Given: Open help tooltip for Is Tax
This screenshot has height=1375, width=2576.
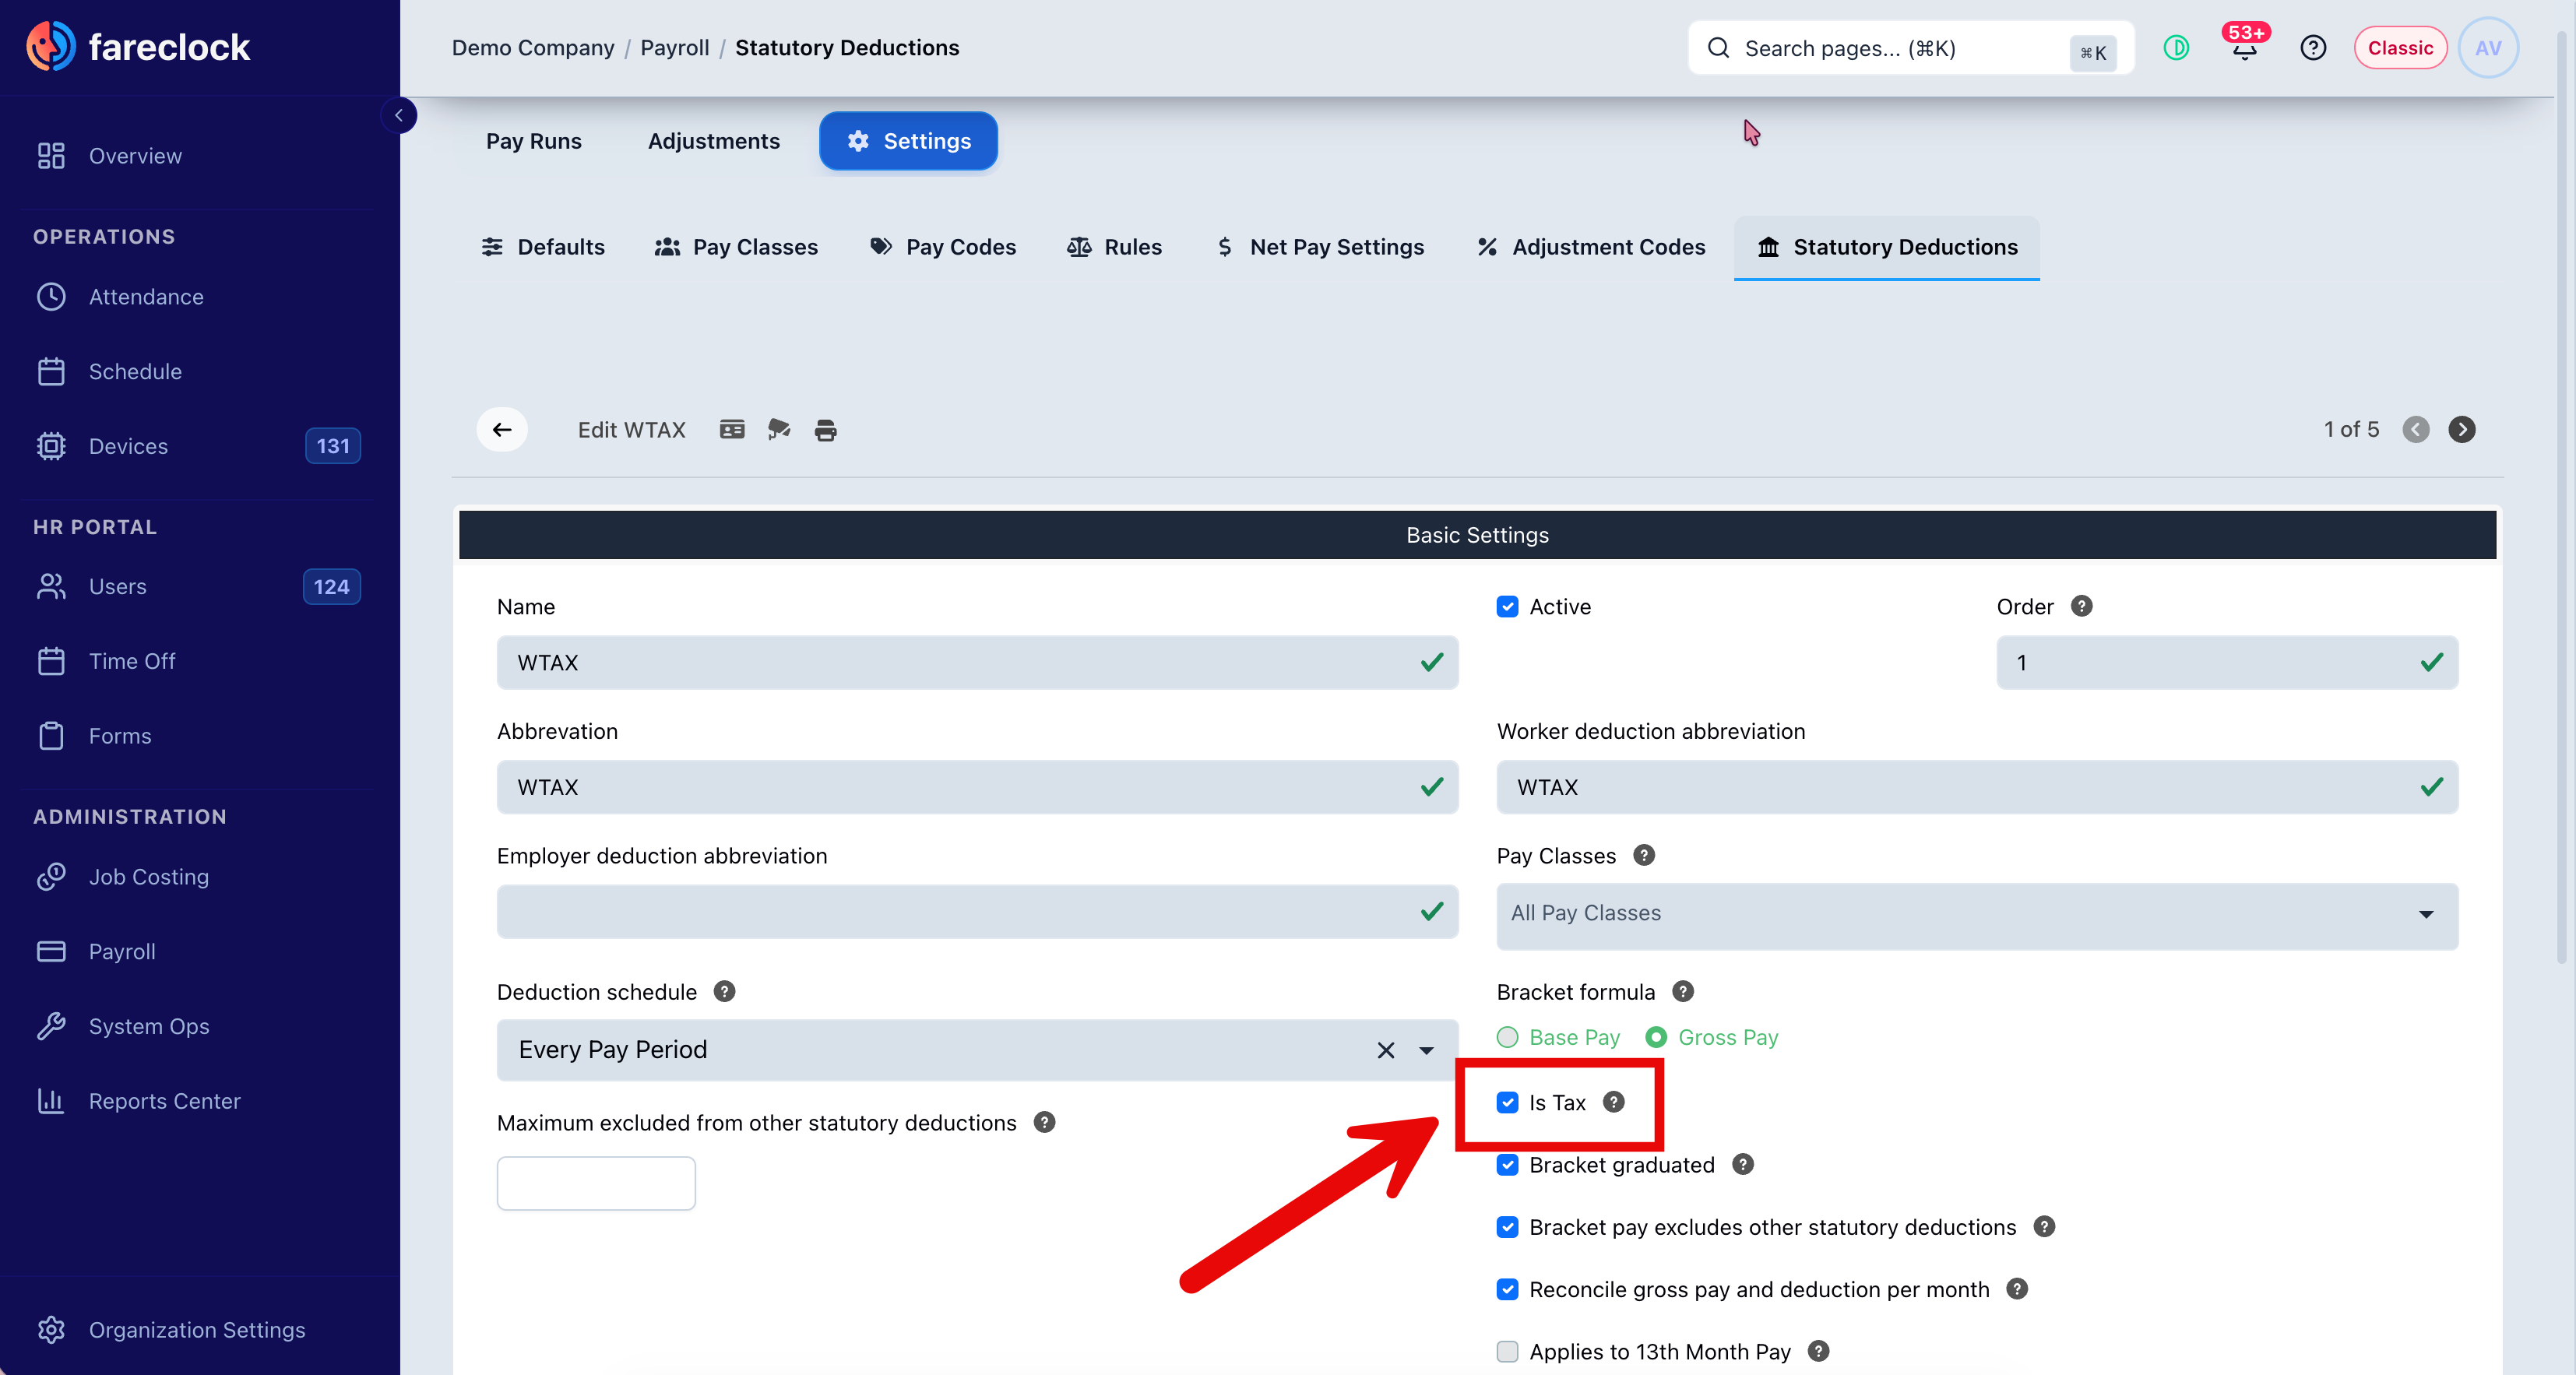Looking at the screenshot, I should (1614, 1102).
